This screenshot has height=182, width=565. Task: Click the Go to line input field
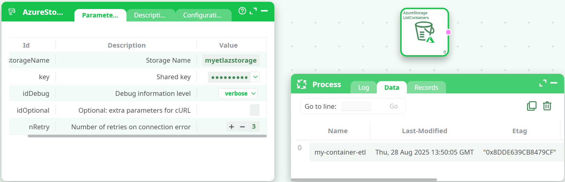[356, 106]
